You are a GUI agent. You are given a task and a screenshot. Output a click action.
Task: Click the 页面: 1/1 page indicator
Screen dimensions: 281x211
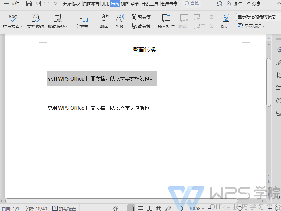pyautogui.click(x=11, y=209)
